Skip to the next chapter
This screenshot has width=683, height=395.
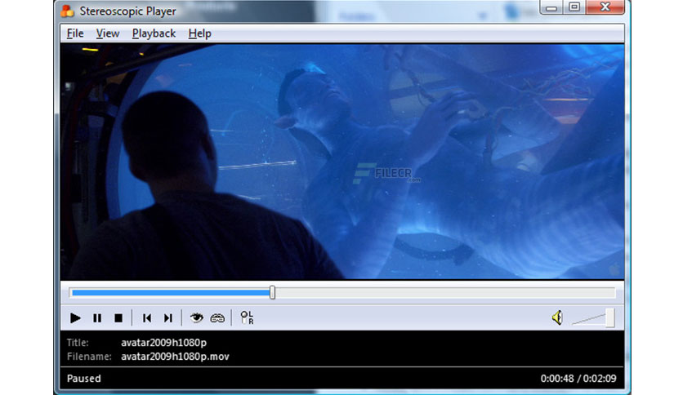pos(168,318)
